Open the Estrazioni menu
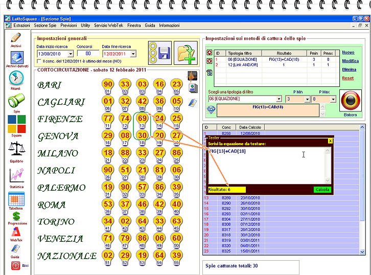The width and height of the screenshot is (371, 275). tap(21, 26)
